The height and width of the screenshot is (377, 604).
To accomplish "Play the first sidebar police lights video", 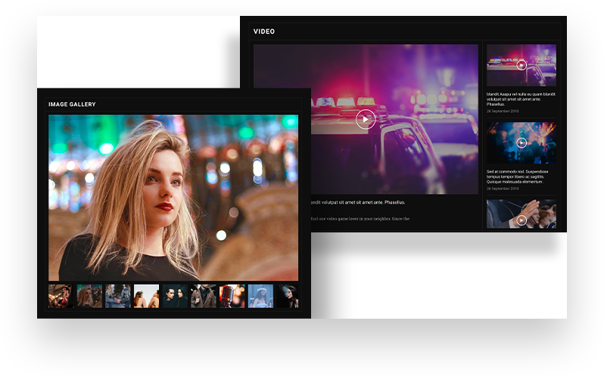I will coord(521,65).
